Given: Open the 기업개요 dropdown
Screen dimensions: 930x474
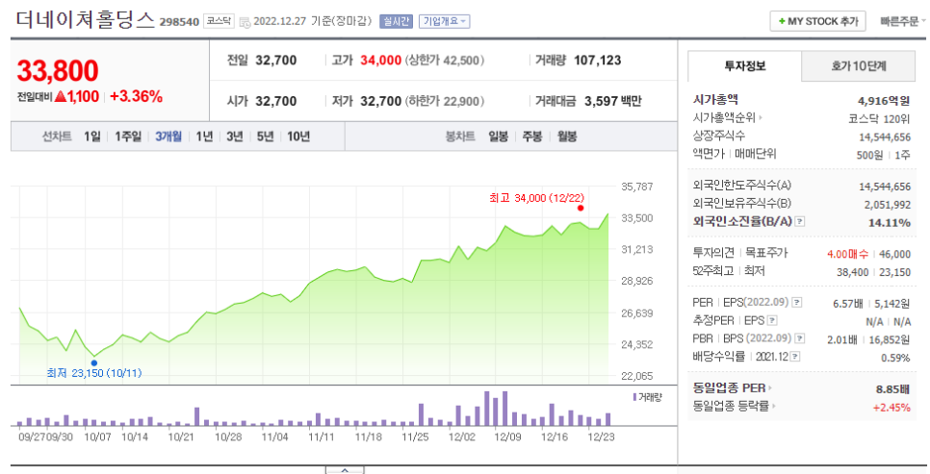Looking at the screenshot, I should coord(444,21).
